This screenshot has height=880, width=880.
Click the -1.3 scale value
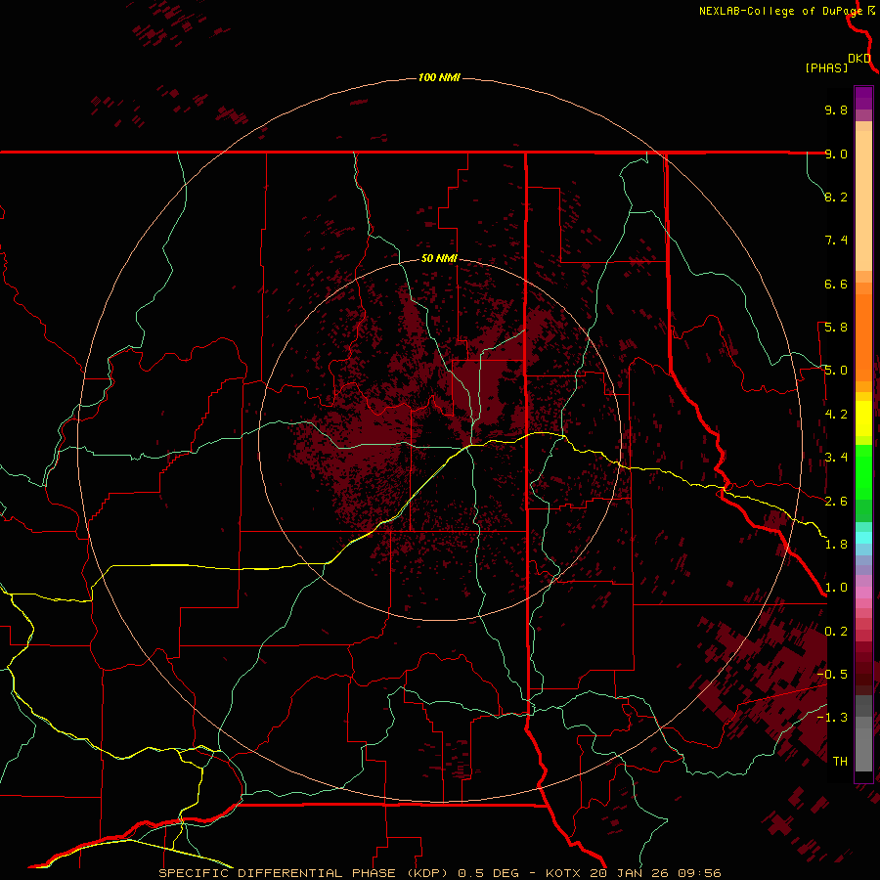click(832, 718)
